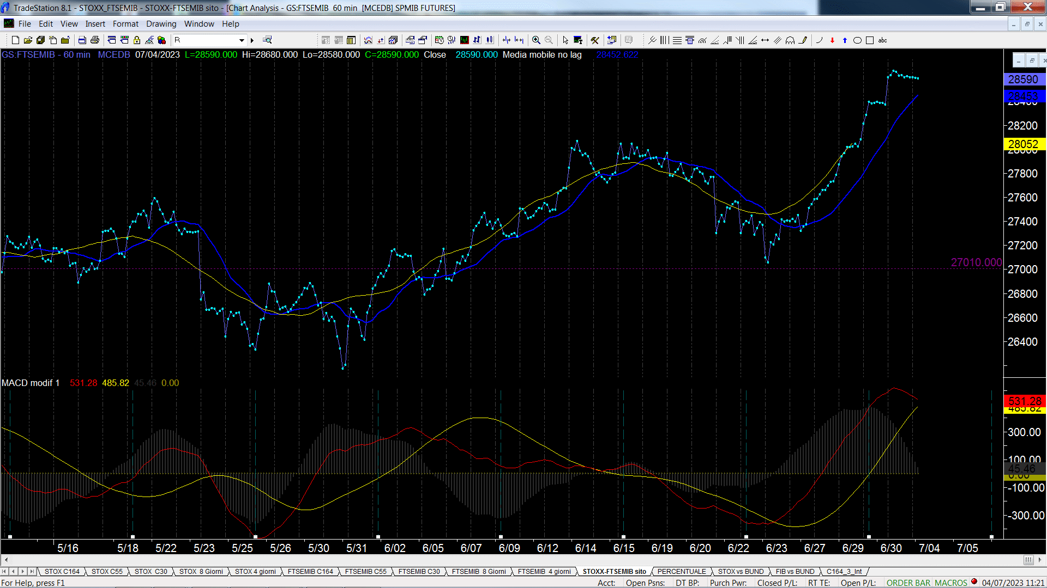Switch to the STOX C164 tab
This screenshot has height=588, width=1047.
point(62,572)
